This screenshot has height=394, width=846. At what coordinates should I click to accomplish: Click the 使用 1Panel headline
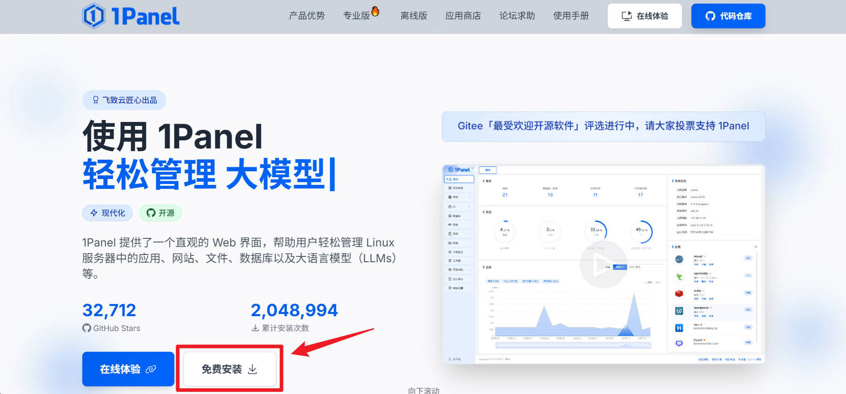(x=173, y=136)
